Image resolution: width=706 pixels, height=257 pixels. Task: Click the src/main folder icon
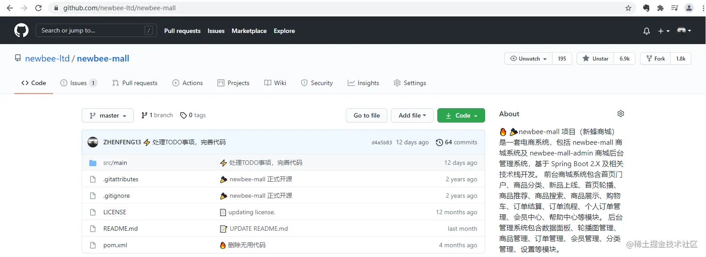point(93,163)
